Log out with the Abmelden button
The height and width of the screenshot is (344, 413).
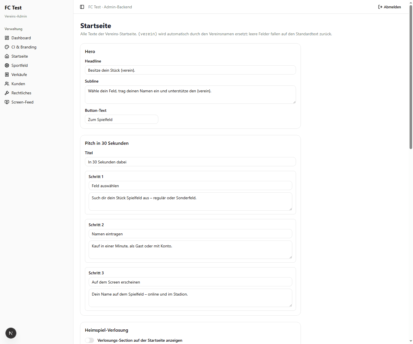389,7
